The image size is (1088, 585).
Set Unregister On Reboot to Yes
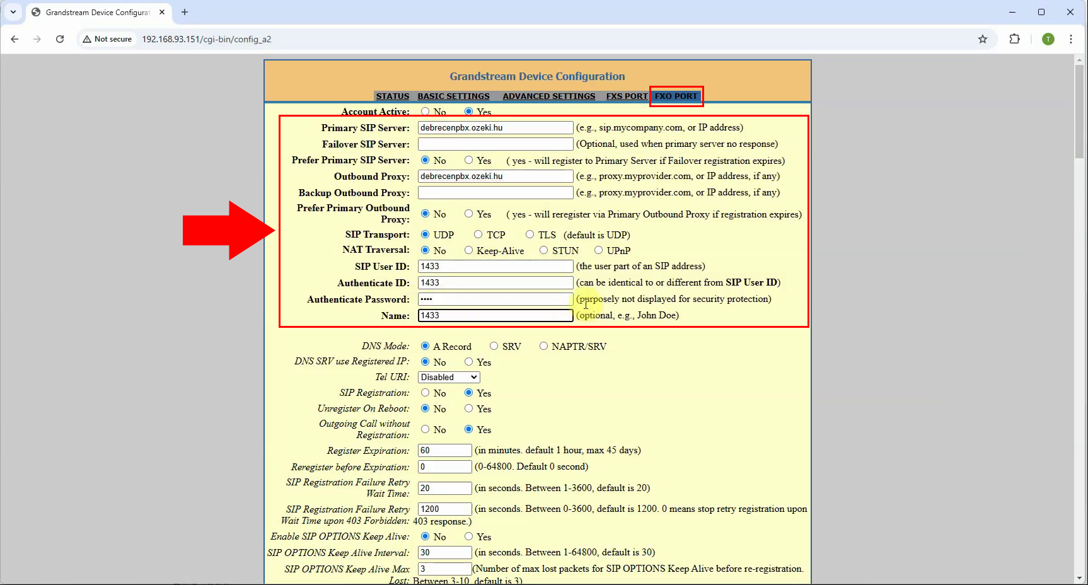pyautogui.click(x=468, y=408)
